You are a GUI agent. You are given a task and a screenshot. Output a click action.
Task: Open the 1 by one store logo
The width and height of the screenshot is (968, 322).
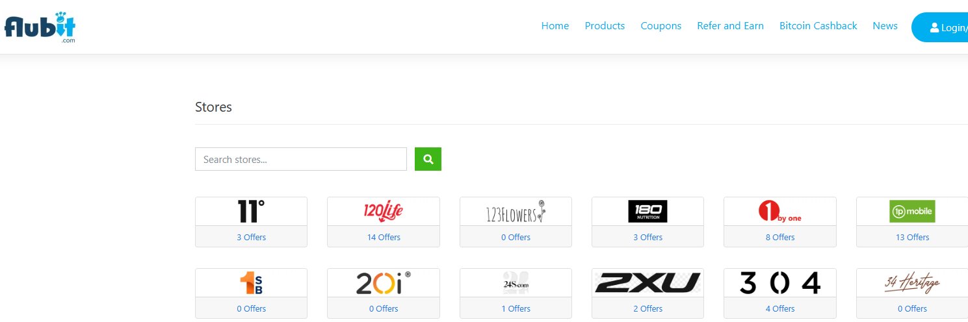(780, 212)
